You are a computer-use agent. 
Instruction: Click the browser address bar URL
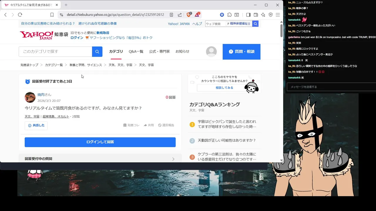(x=115, y=15)
